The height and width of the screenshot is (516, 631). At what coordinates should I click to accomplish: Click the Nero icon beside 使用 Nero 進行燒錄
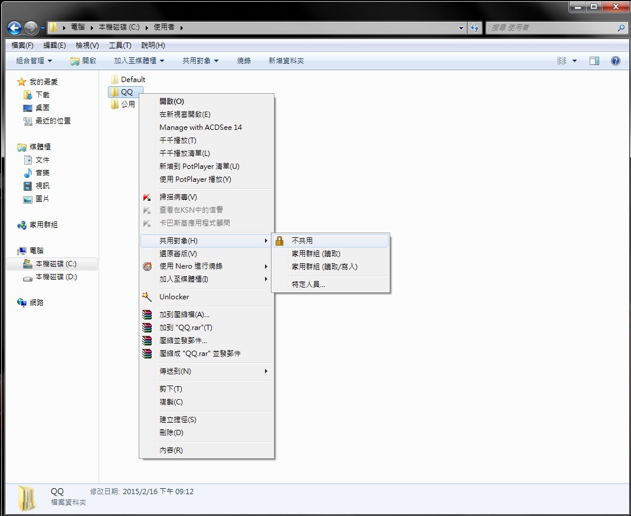148,266
